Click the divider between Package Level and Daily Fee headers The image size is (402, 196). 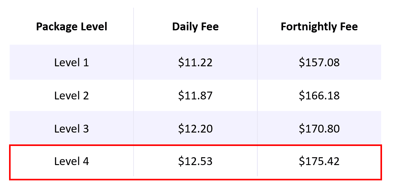click(134, 27)
